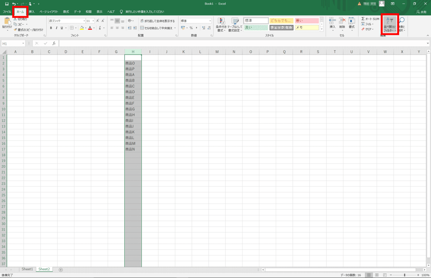The height and width of the screenshot is (278, 431).
Task: Click the percent style icon
Action: (x=191, y=28)
